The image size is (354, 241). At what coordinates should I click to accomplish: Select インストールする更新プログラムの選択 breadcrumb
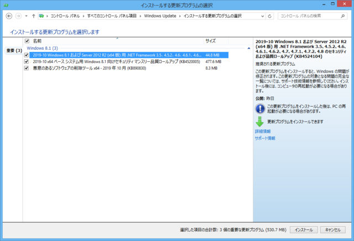click(x=212, y=16)
